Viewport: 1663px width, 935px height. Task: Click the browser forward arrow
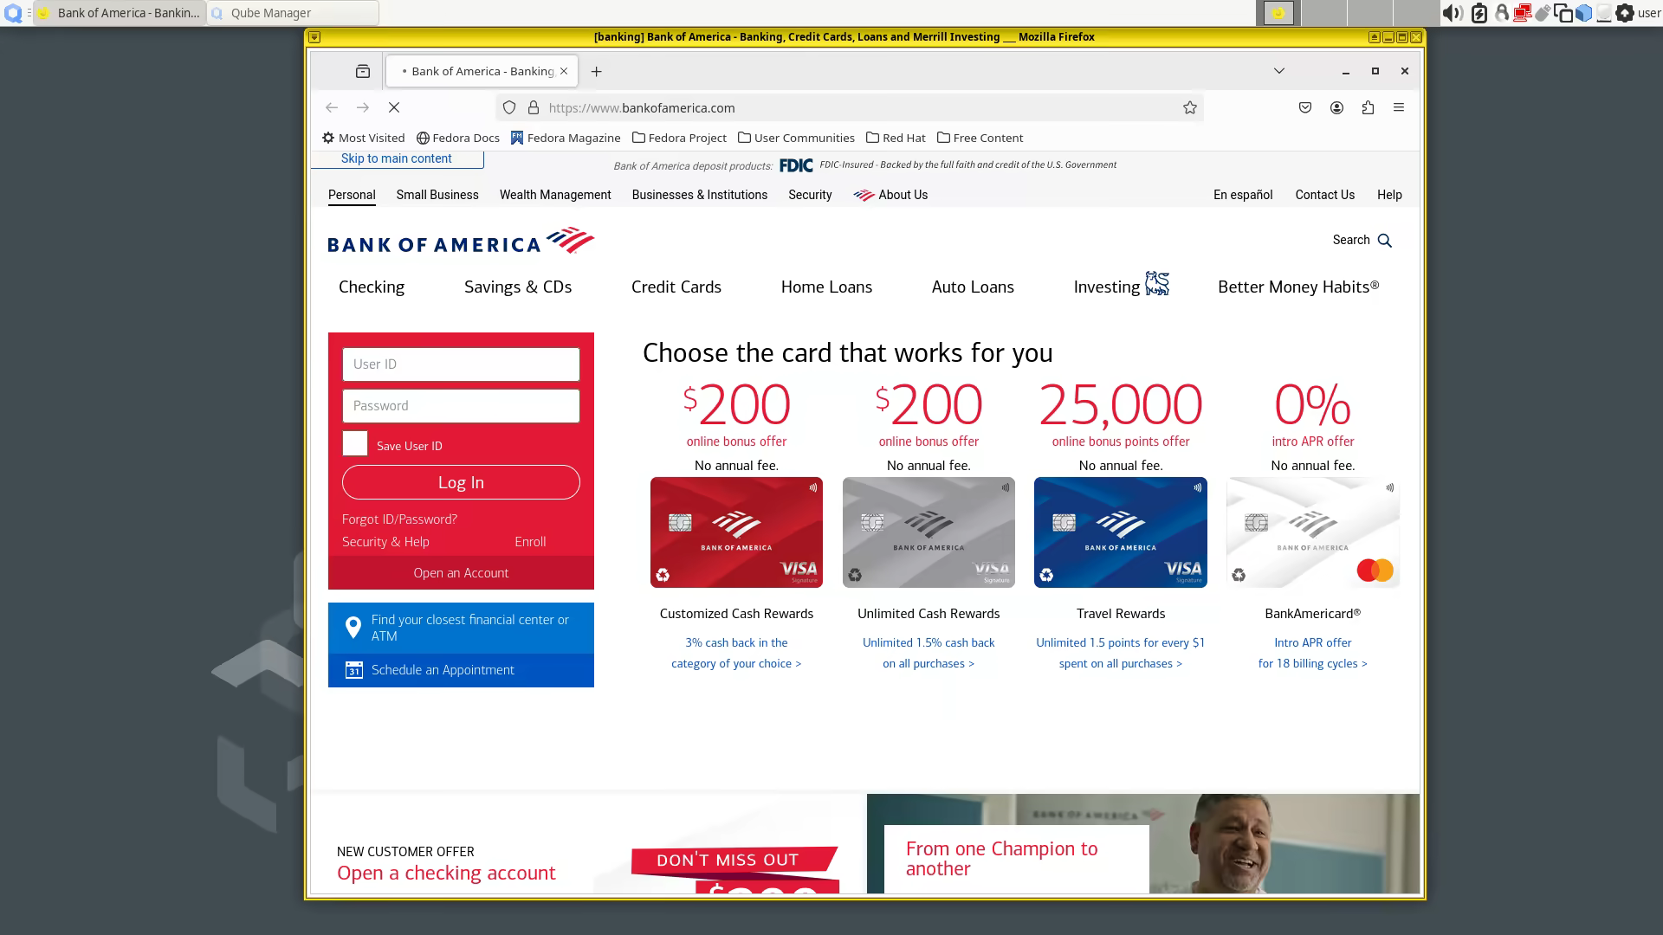click(x=363, y=107)
